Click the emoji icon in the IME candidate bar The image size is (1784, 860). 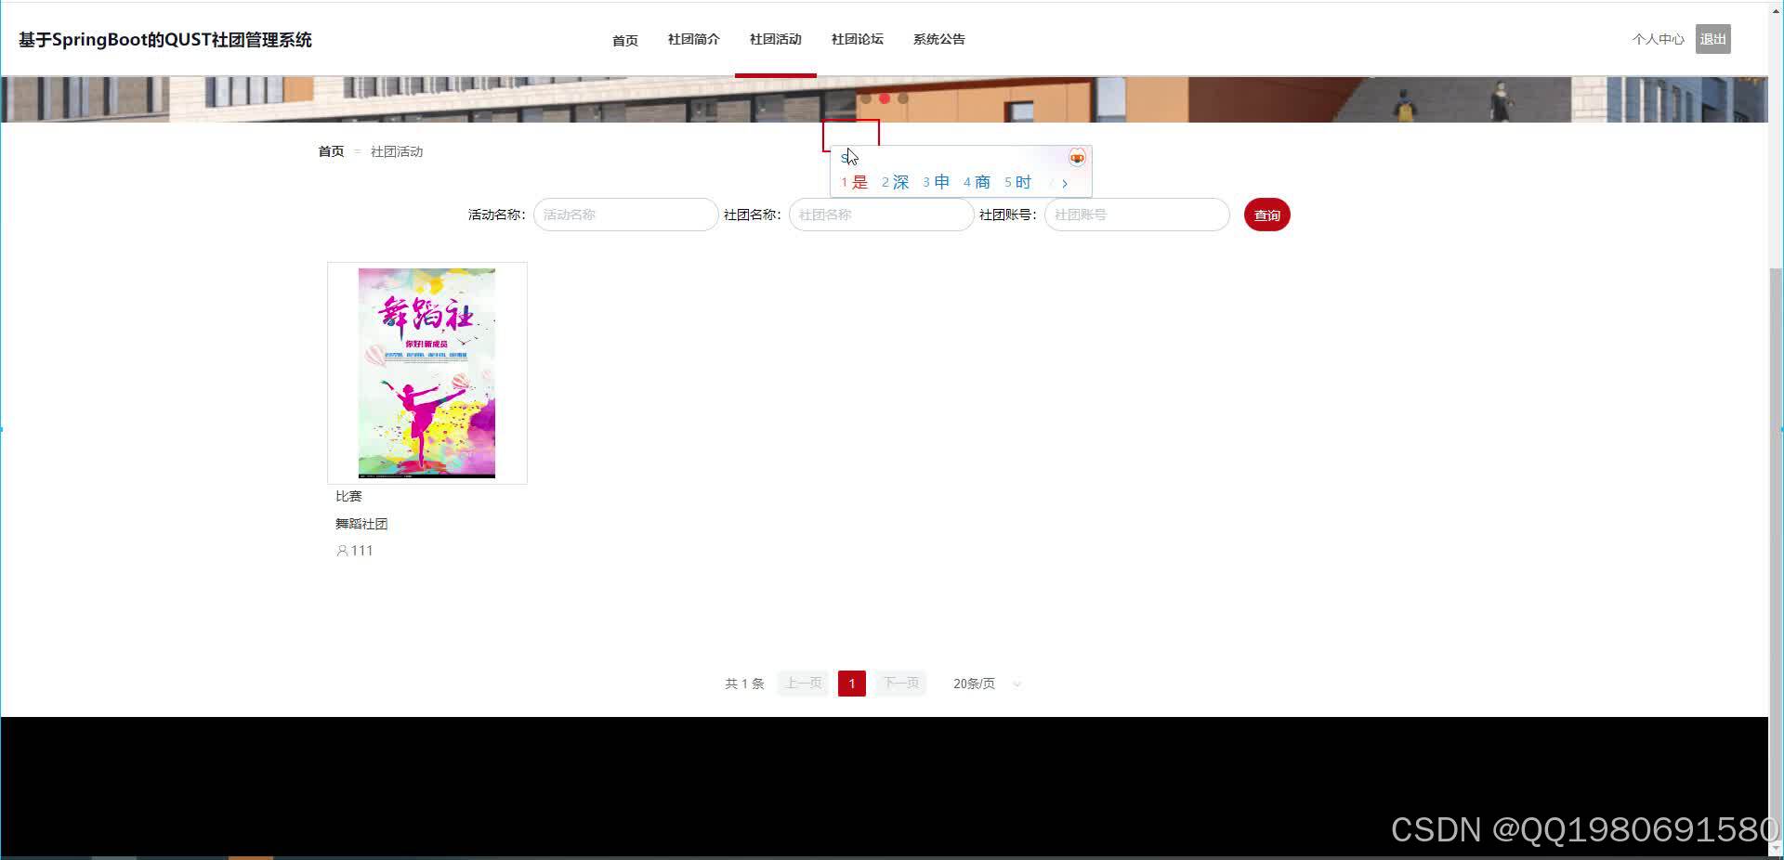click(x=1076, y=157)
